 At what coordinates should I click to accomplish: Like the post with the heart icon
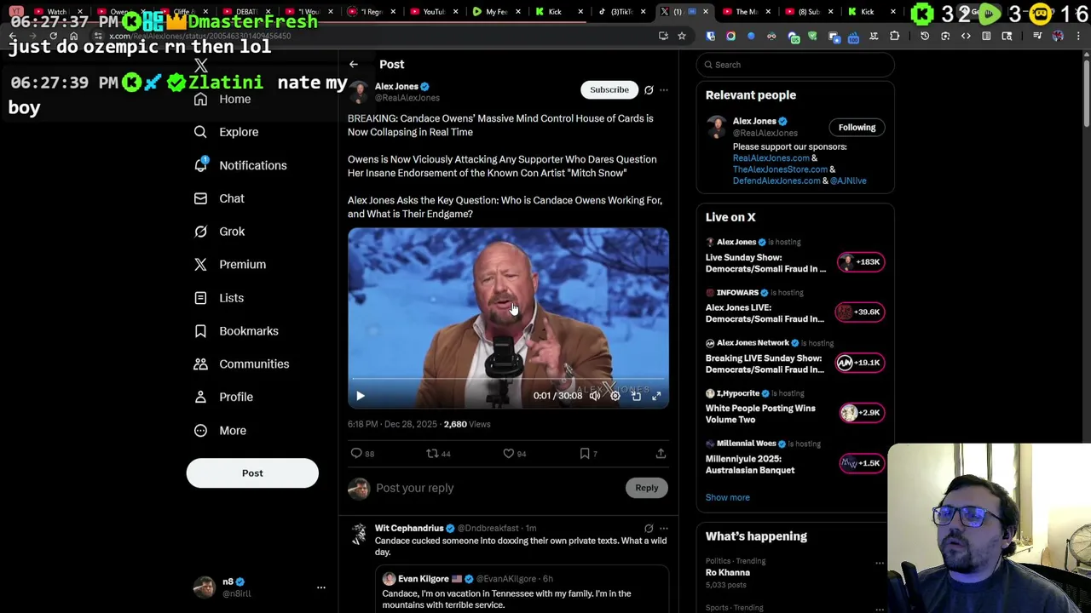[x=514, y=454]
